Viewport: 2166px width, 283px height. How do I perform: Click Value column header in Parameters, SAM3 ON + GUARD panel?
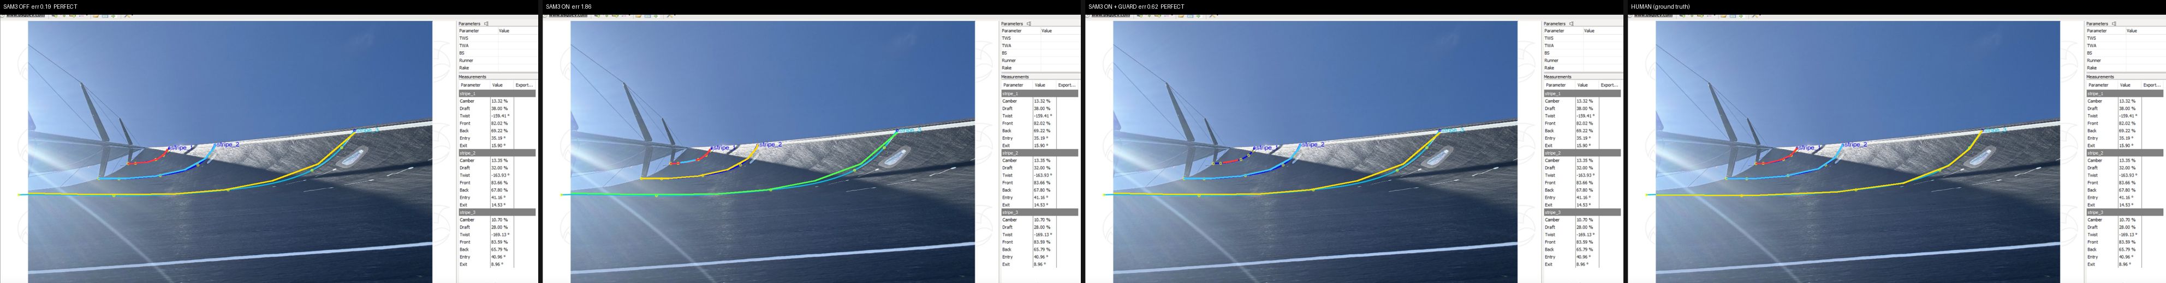coord(1589,31)
